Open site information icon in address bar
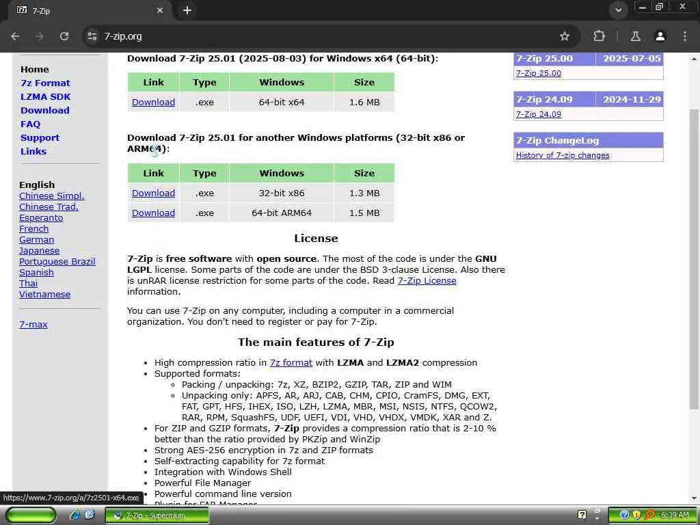This screenshot has height=525, width=700. coord(92,36)
